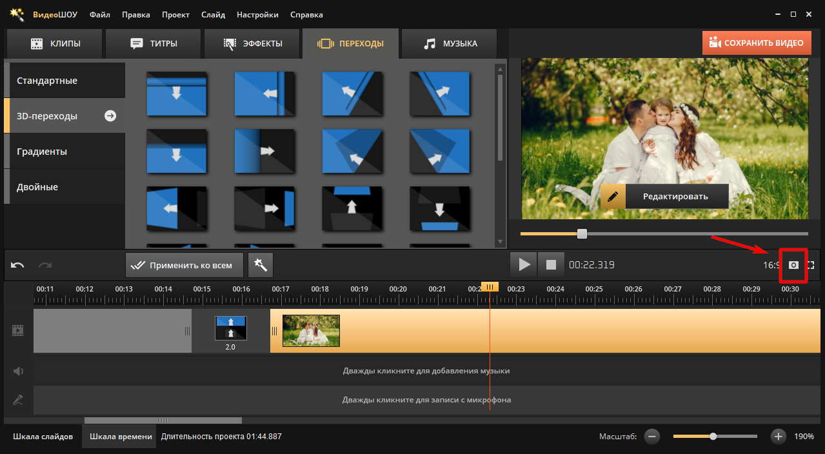
Task: Click the undo arrow icon
Action: coord(18,265)
